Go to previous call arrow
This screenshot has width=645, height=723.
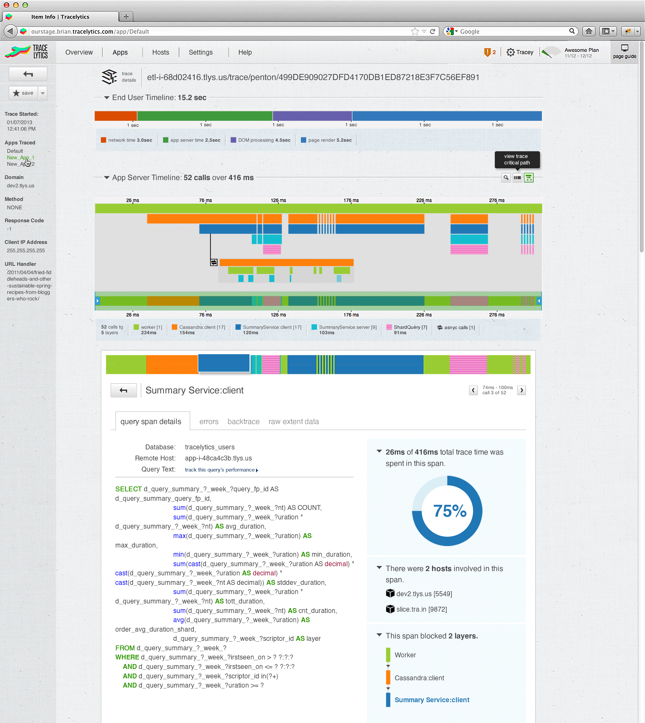(473, 390)
